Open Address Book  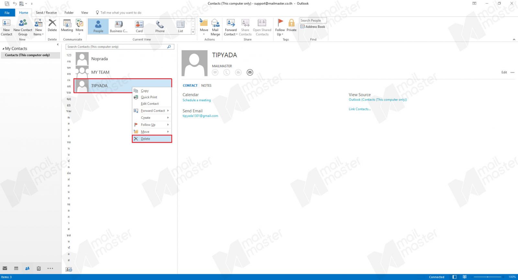(313, 27)
